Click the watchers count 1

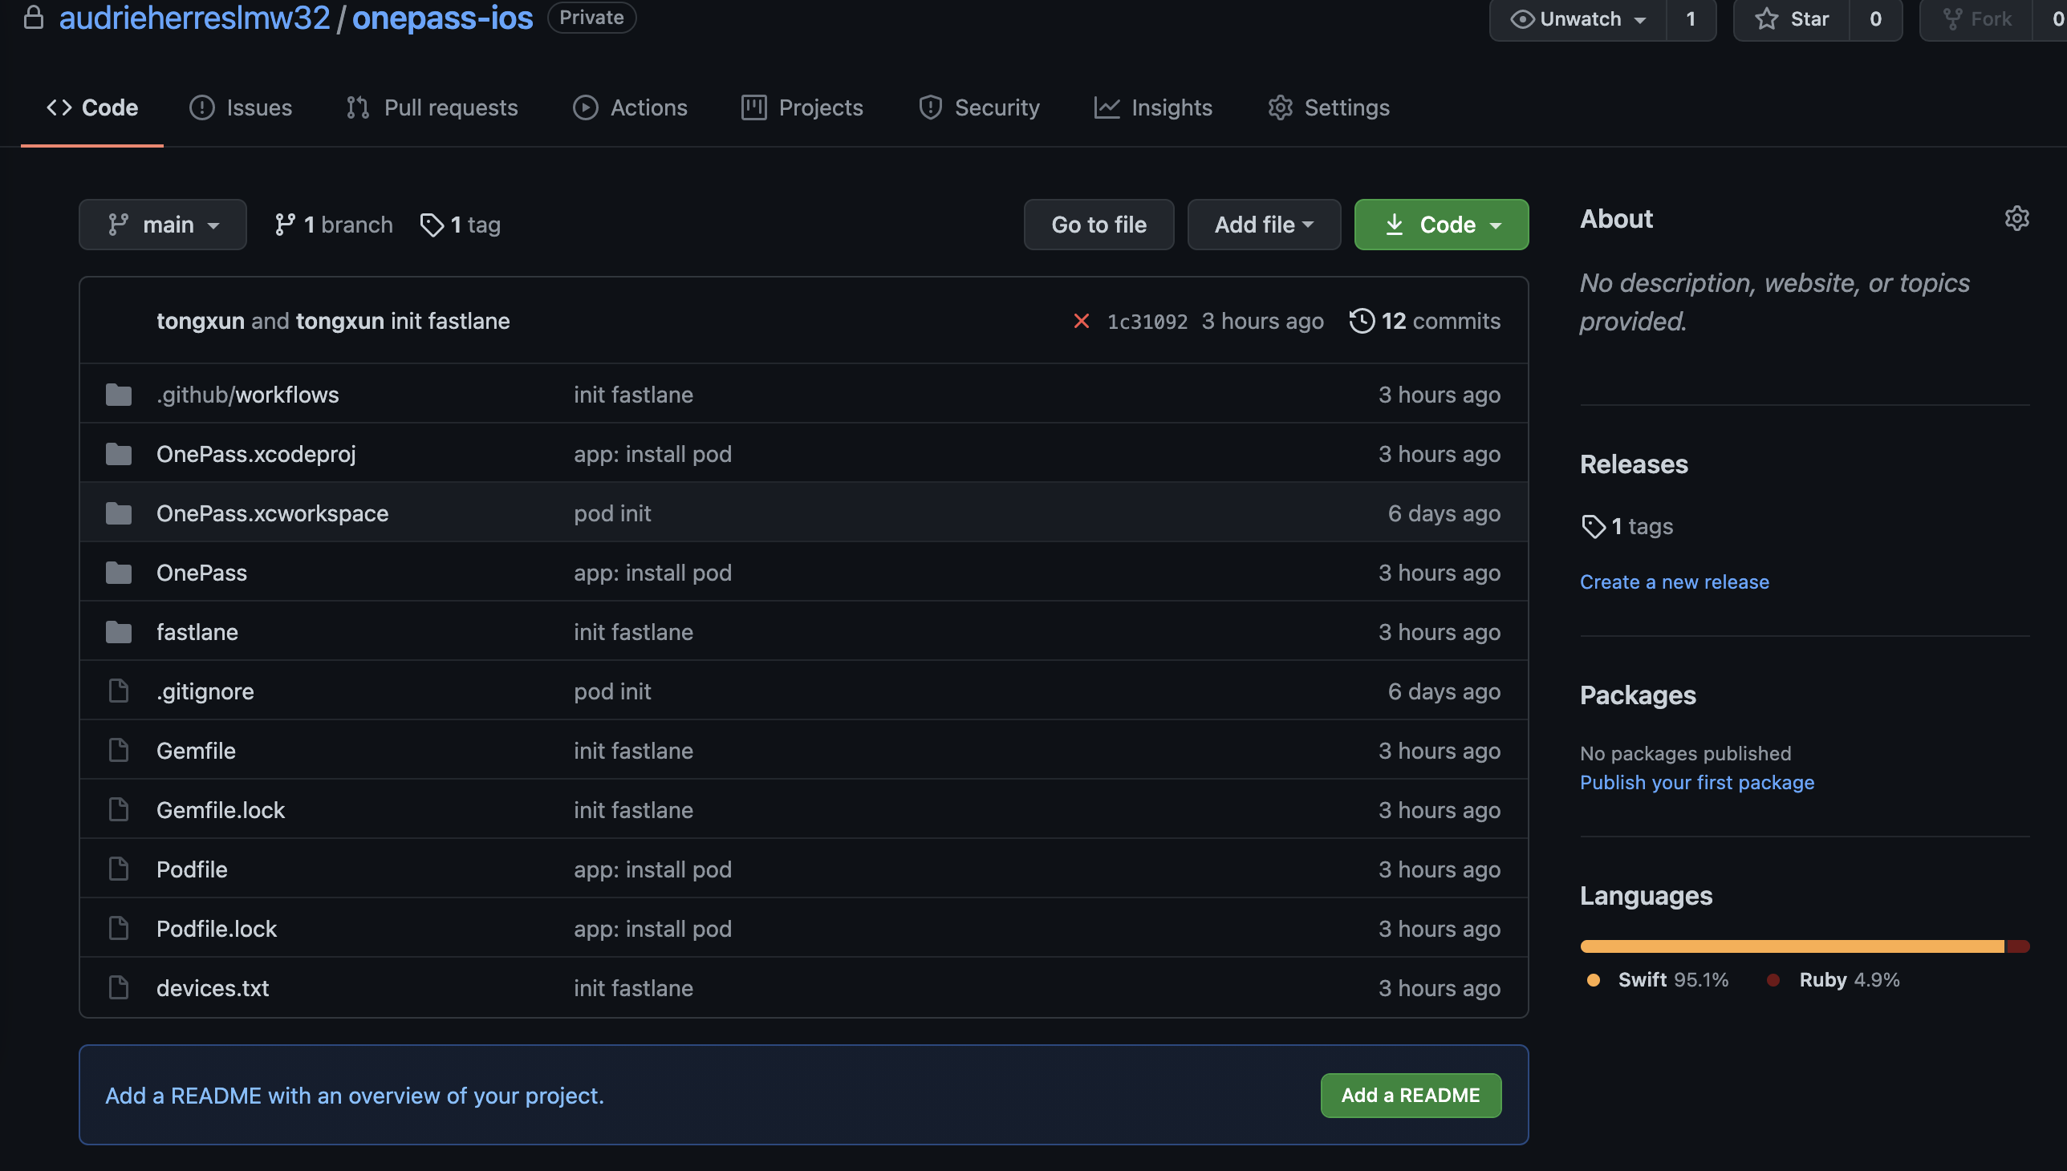pos(1691,18)
